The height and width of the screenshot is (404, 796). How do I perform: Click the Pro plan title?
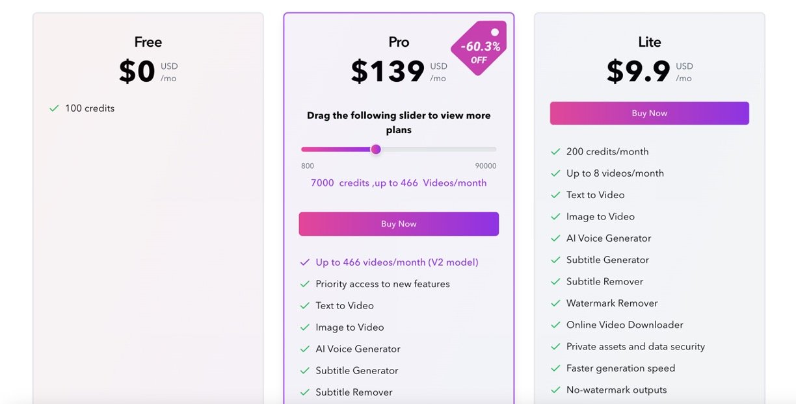399,42
